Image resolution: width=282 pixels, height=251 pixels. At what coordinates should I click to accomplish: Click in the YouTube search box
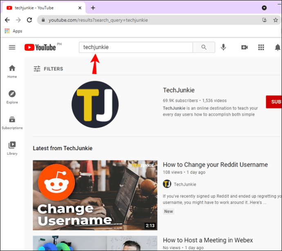136,47
